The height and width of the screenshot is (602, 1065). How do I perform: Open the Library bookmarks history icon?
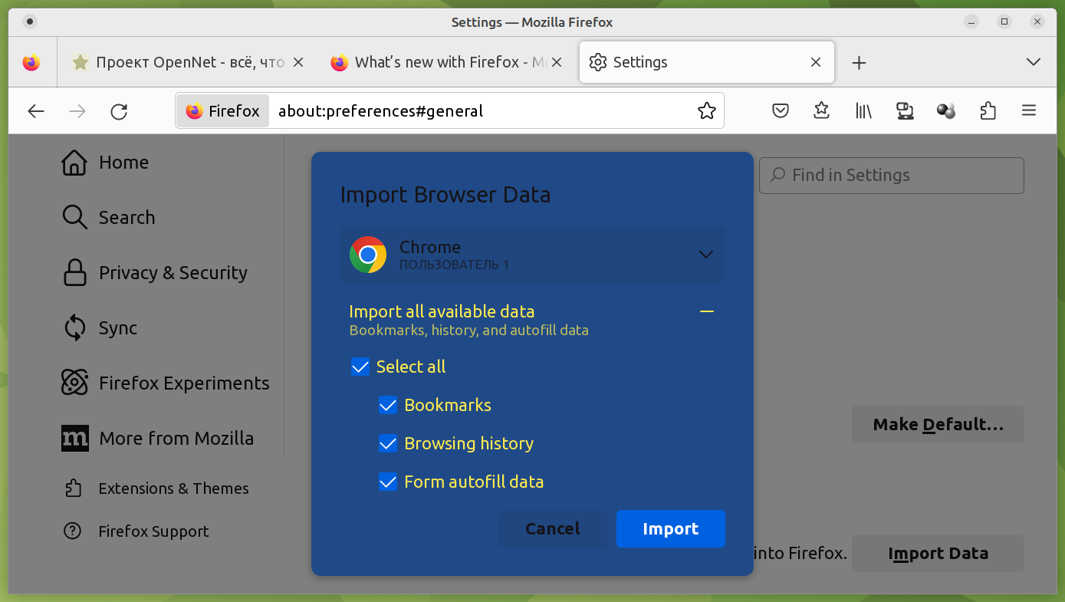point(863,111)
